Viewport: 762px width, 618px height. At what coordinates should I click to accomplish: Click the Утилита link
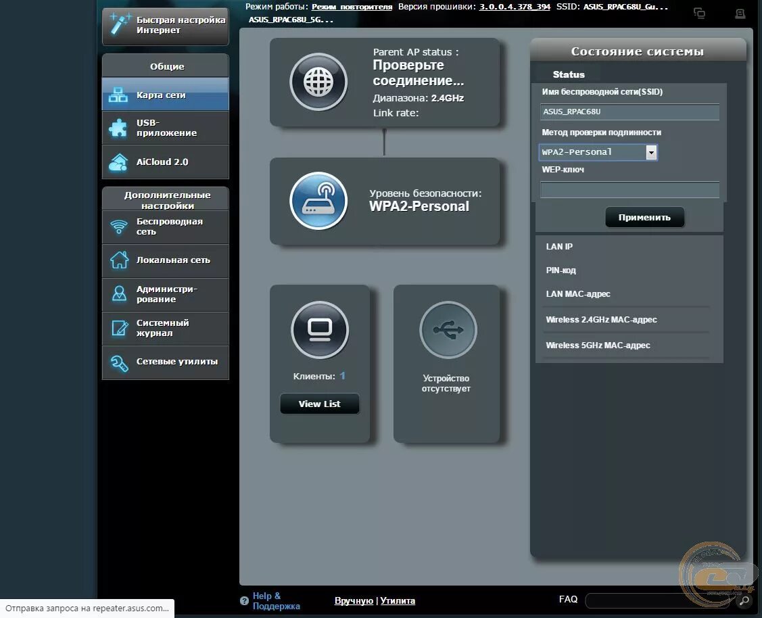tap(398, 601)
